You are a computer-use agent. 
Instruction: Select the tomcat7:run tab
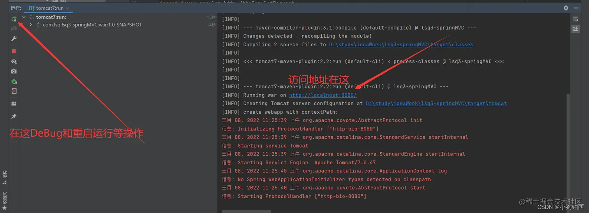click(x=49, y=8)
